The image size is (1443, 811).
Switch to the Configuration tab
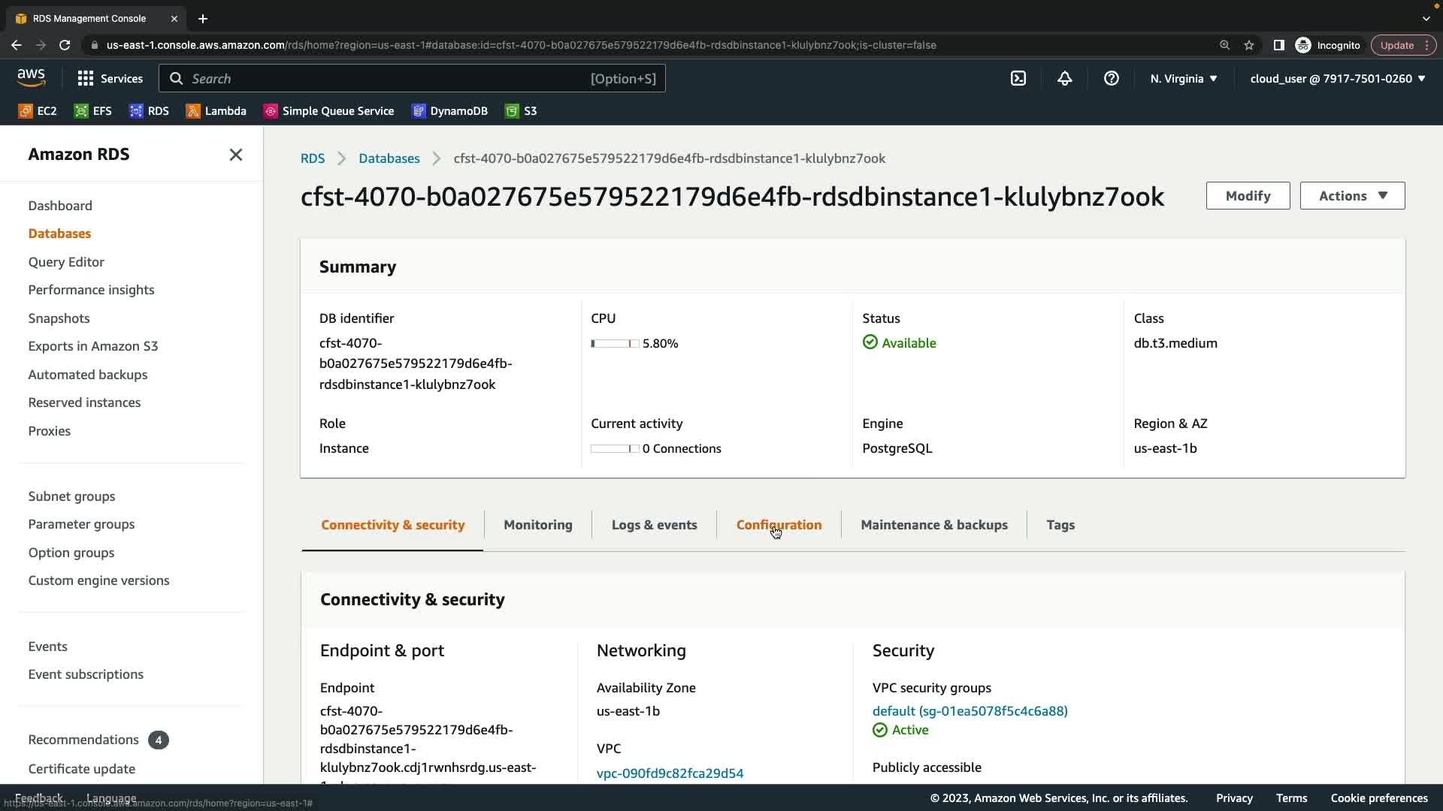pyautogui.click(x=779, y=525)
